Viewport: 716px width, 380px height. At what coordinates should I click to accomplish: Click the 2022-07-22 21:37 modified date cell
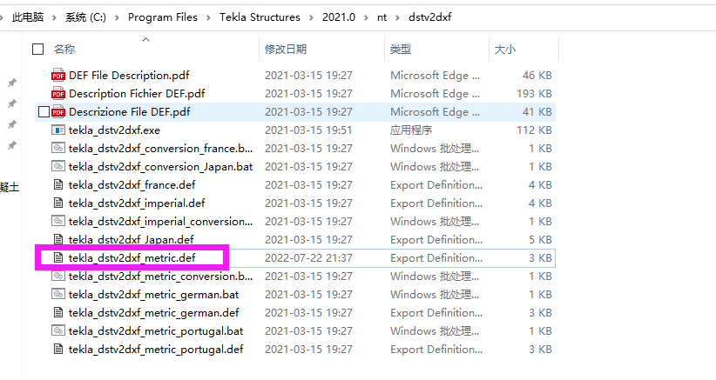click(308, 258)
